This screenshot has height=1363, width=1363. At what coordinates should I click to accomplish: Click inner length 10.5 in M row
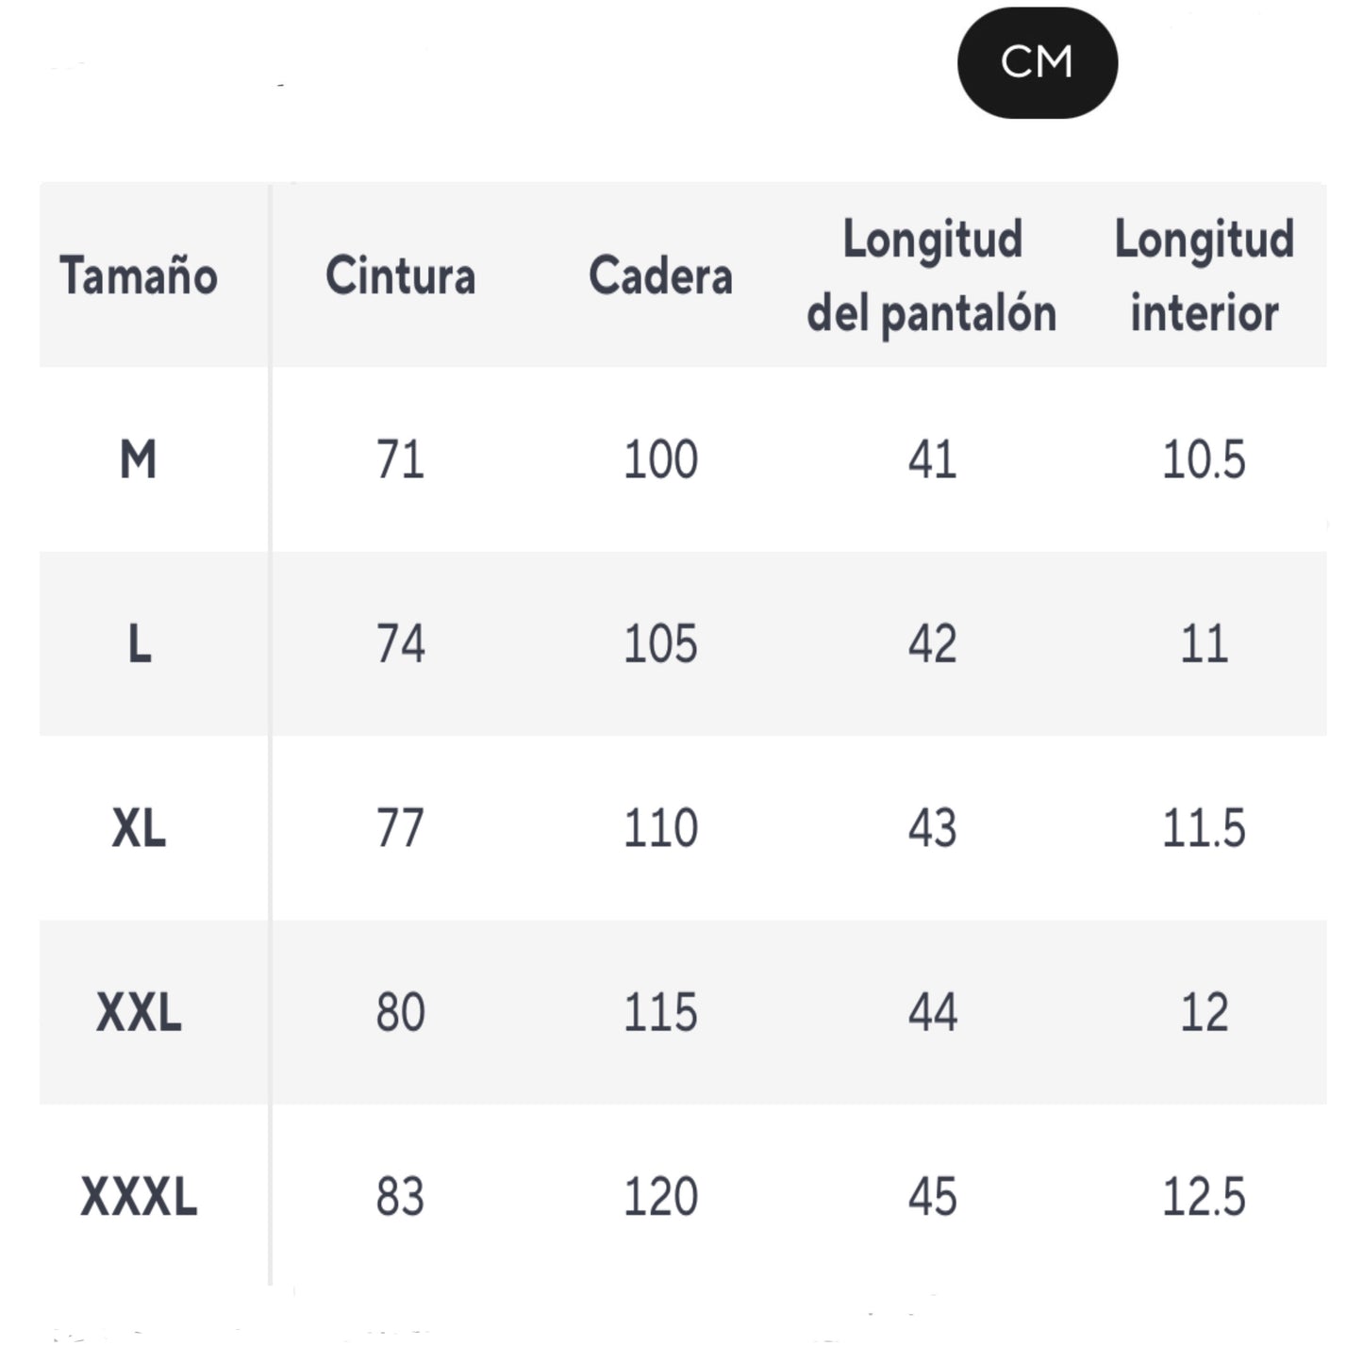1205,460
